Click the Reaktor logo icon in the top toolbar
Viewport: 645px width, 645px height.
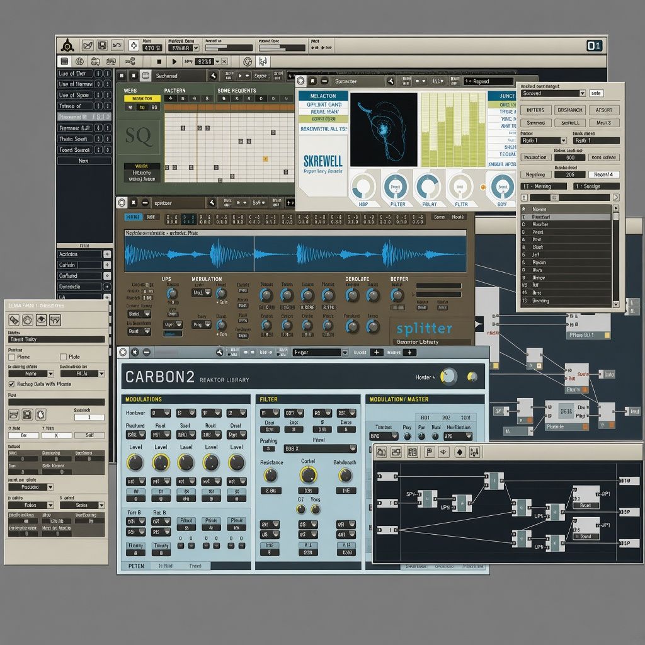coord(67,45)
